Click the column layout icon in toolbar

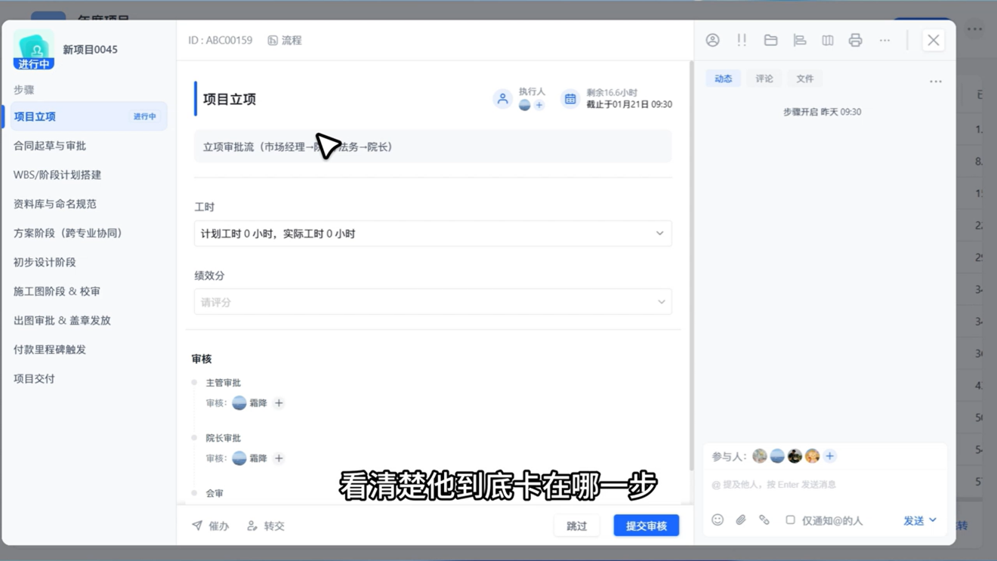click(x=828, y=40)
